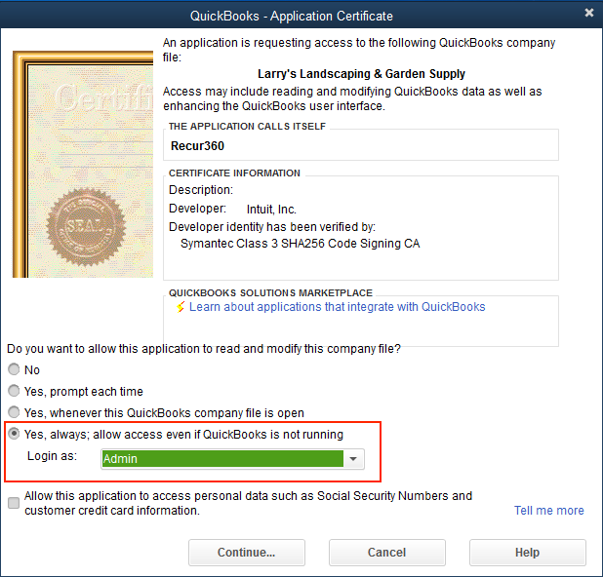Click the certificate seal image
The image size is (603, 577).
pos(86,227)
